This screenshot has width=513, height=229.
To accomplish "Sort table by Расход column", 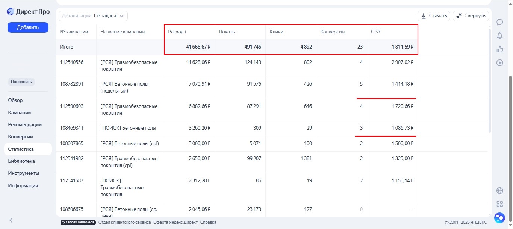I will (177, 32).
